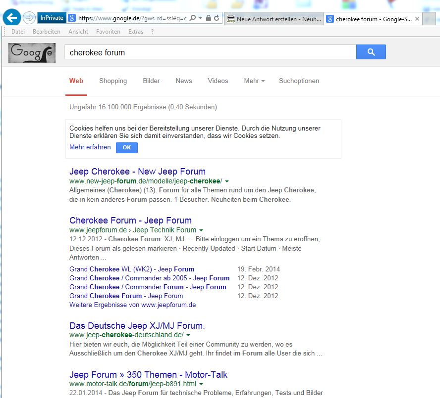Expand the Mehr dropdown in search categories

[x=254, y=81]
